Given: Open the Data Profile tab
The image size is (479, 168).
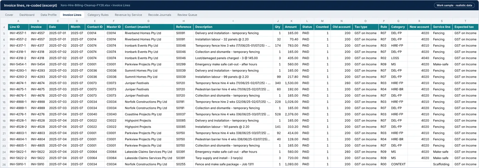Looking at the screenshot, I should point(49,15).
